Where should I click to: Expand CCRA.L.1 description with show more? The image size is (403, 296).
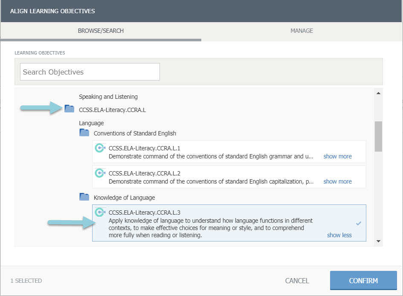[x=337, y=156]
